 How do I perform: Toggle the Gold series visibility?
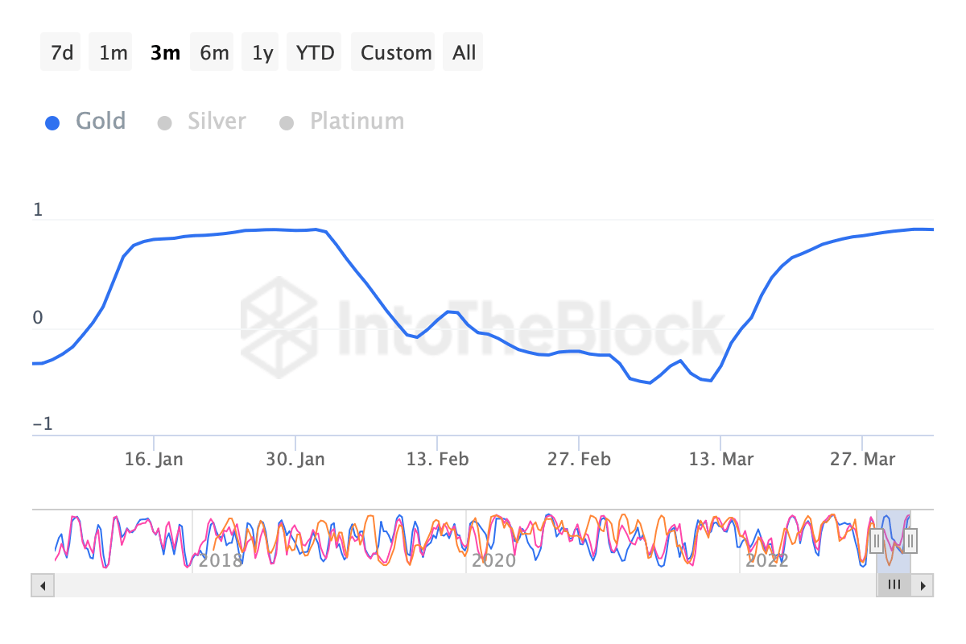click(101, 121)
